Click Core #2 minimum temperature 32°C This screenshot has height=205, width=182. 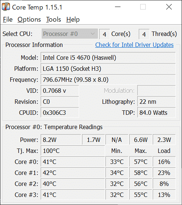(x=117, y=183)
